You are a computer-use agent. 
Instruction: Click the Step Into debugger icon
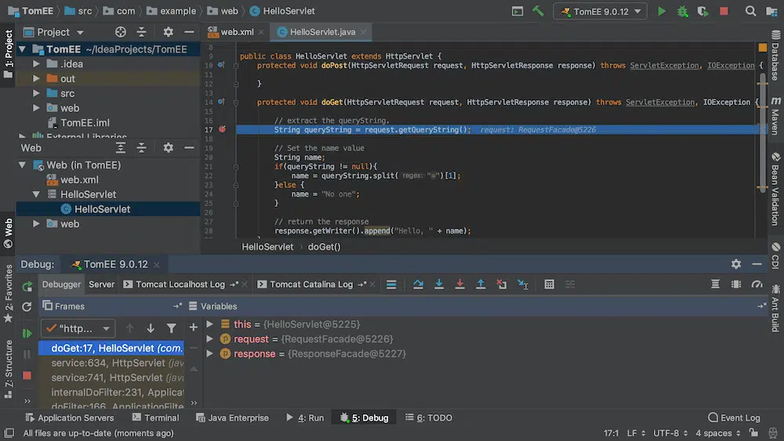(x=439, y=284)
